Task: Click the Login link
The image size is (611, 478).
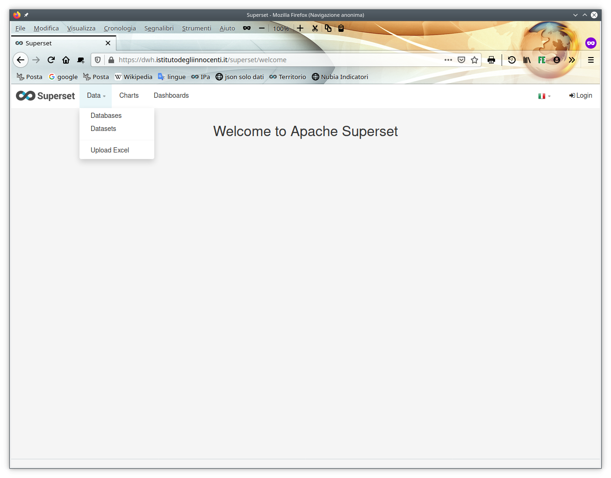Action: pyautogui.click(x=581, y=95)
